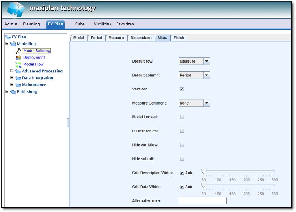Open the Deployment link
Screen dimensions: 296x212
(x=34, y=58)
